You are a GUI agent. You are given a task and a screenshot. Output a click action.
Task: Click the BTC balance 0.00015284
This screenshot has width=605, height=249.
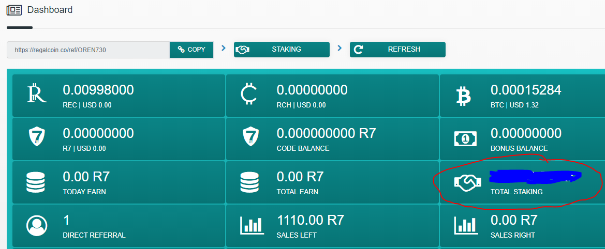point(526,90)
